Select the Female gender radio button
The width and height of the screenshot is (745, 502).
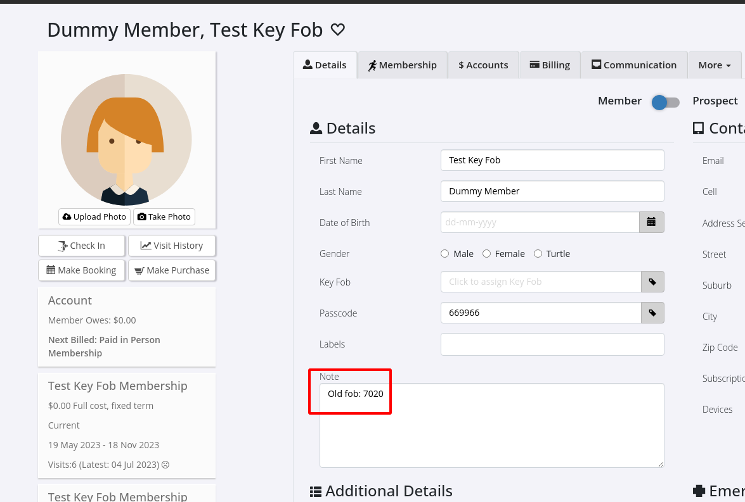click(486, 254)
